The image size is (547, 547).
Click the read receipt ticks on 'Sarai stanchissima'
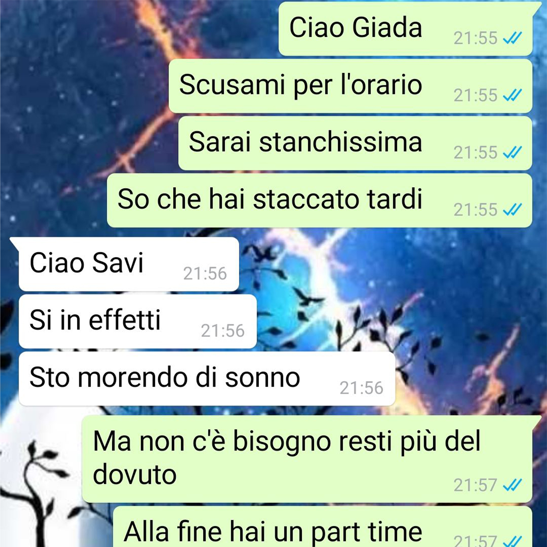click(512, 153)
